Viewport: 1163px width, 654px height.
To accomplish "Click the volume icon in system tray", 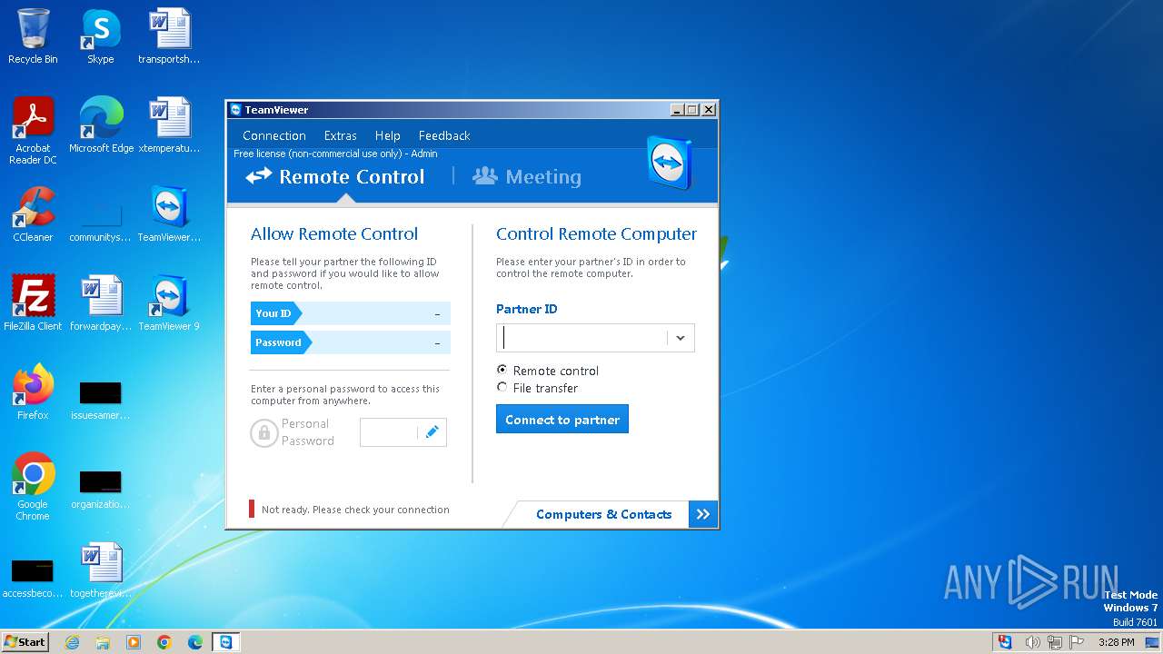I will tap(1032, 642).
